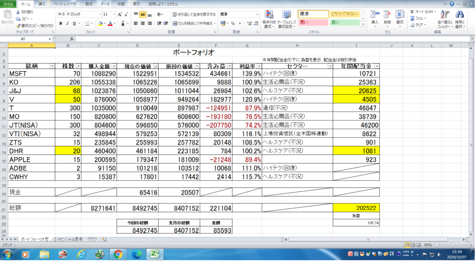The width and height of the screenshot is (475, 267).
Task: Open the number format dropdown (標準)
Action: (x=257, y=14)
